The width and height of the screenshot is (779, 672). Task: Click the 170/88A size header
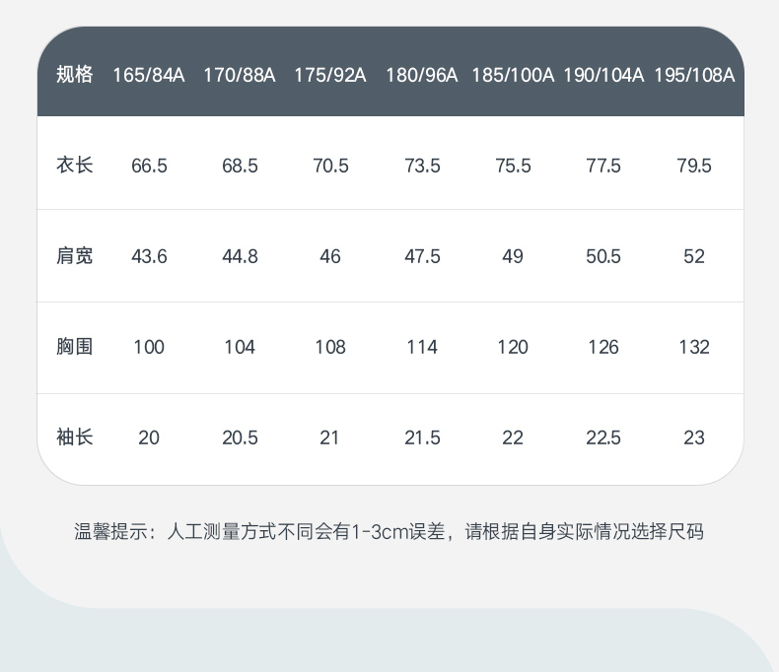coord(240,75)
